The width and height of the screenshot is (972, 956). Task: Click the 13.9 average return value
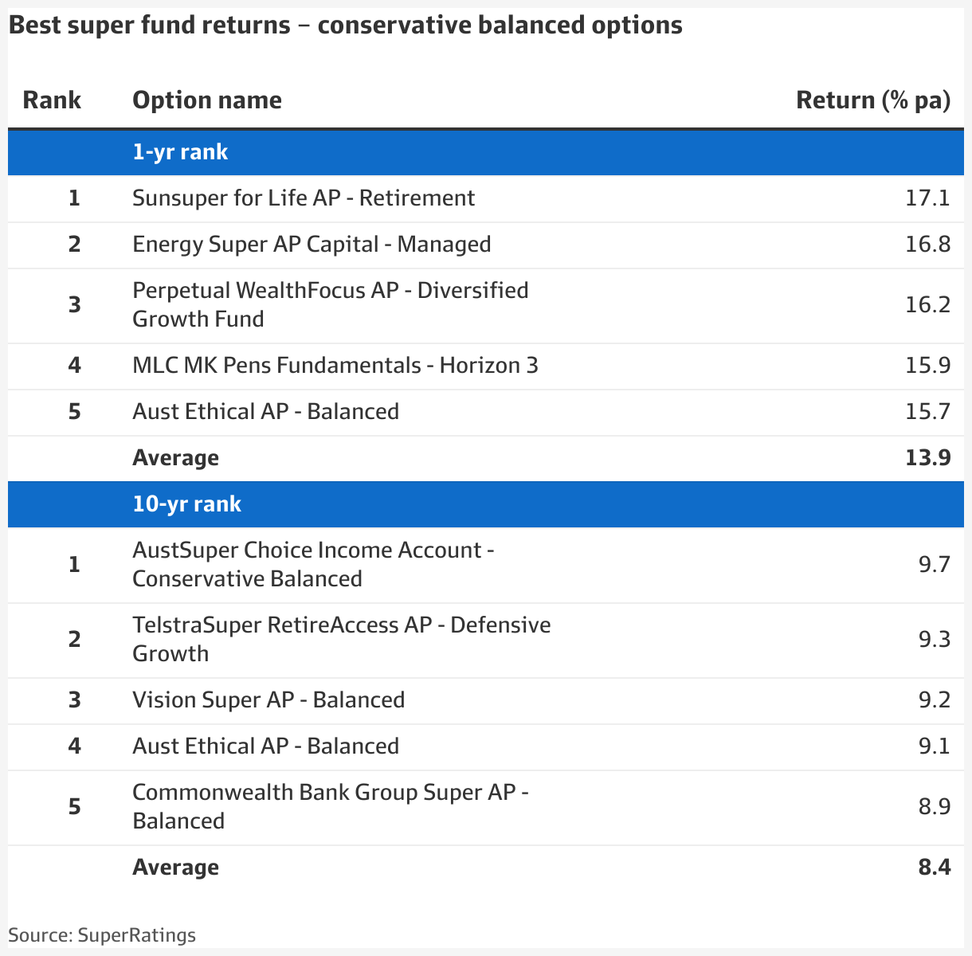click(927, 458)
